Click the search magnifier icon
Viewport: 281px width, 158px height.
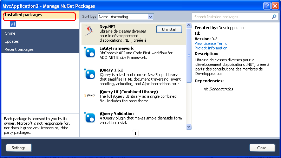pos(274,16)
